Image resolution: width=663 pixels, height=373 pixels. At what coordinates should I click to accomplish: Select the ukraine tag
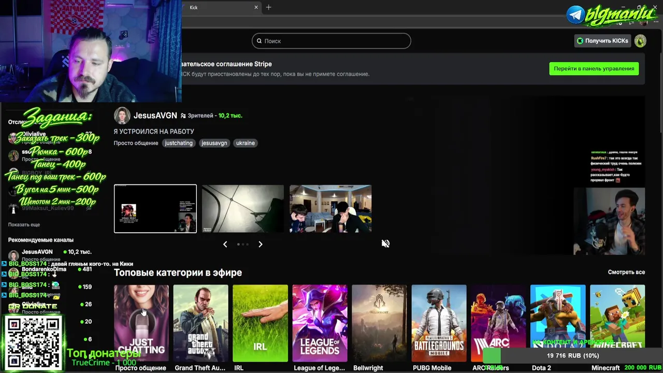pyautogui.click(x=246, y=143)
